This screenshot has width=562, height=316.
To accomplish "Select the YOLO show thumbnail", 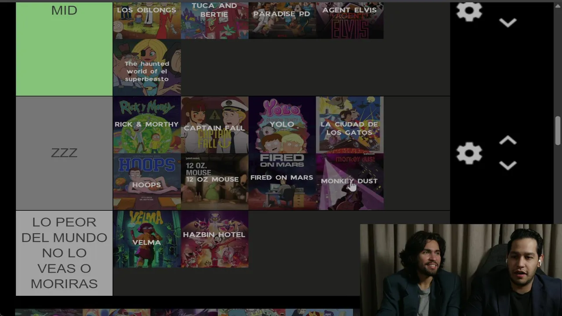I will [282, 125].
